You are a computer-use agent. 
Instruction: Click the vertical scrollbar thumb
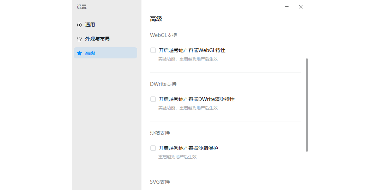[307, 105]
